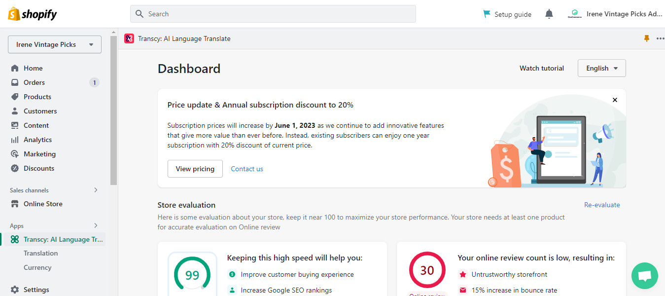Go to Home in sidebar

coord(33,68)
